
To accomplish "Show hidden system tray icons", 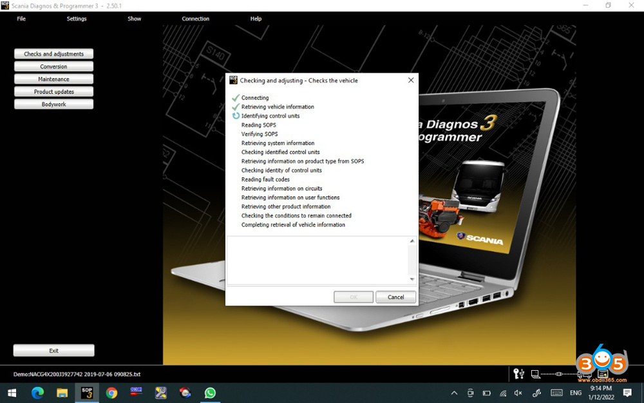I will click(x=454, y=393).
